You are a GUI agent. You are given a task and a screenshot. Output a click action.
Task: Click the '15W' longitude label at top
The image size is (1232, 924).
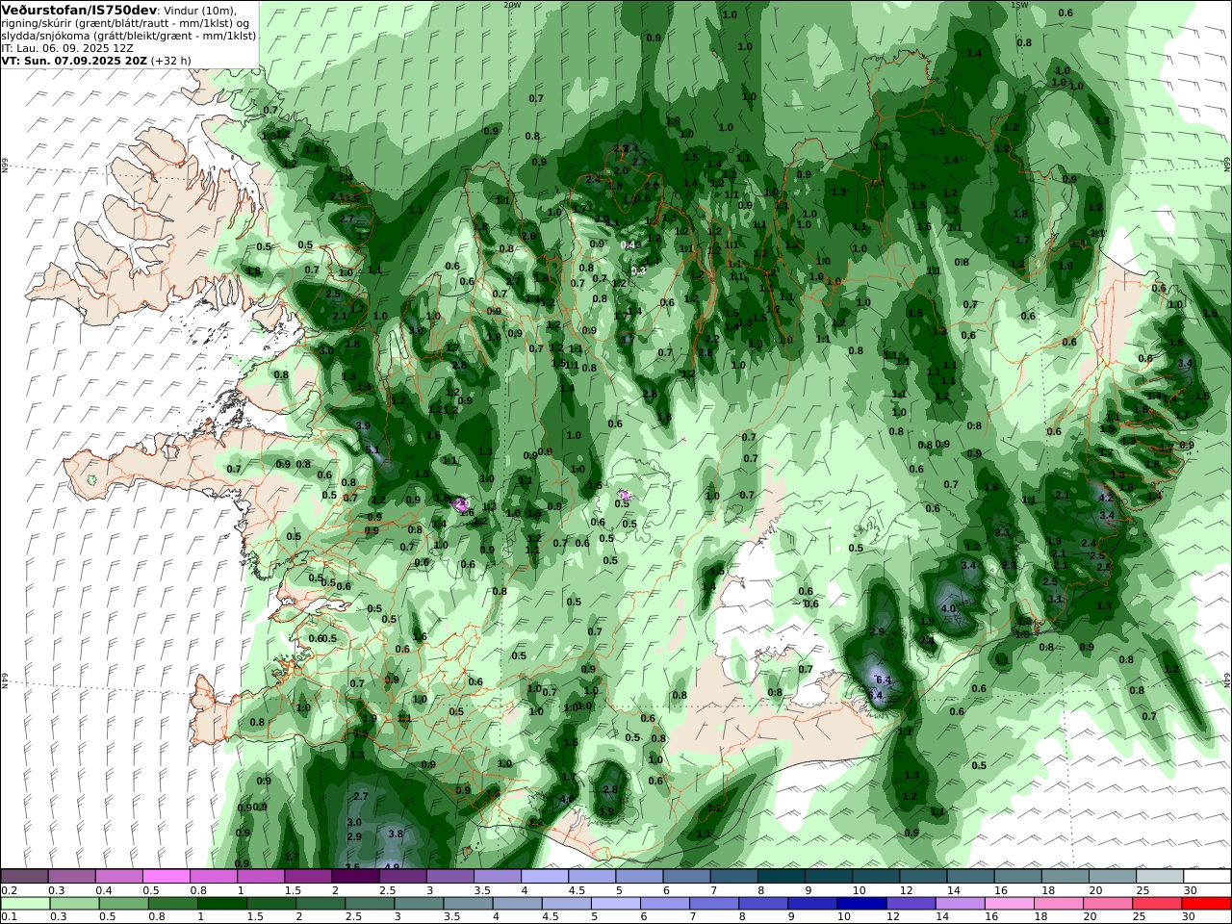1019,5
